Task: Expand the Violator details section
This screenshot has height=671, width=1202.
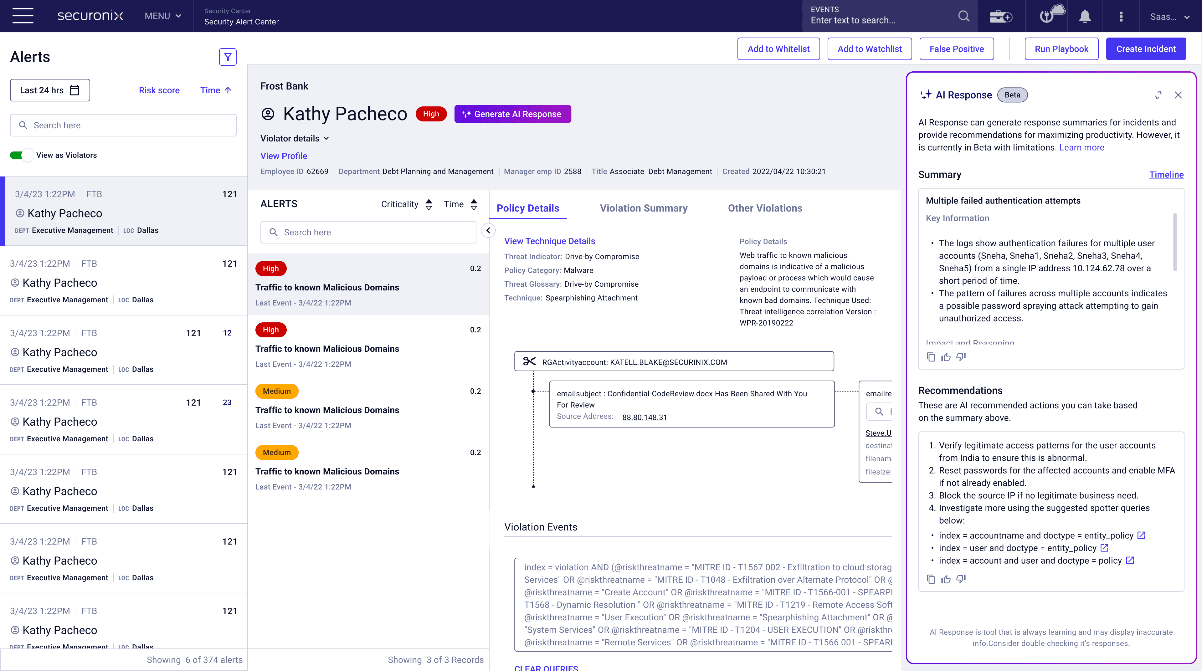Action: click(x=295, y=139)
